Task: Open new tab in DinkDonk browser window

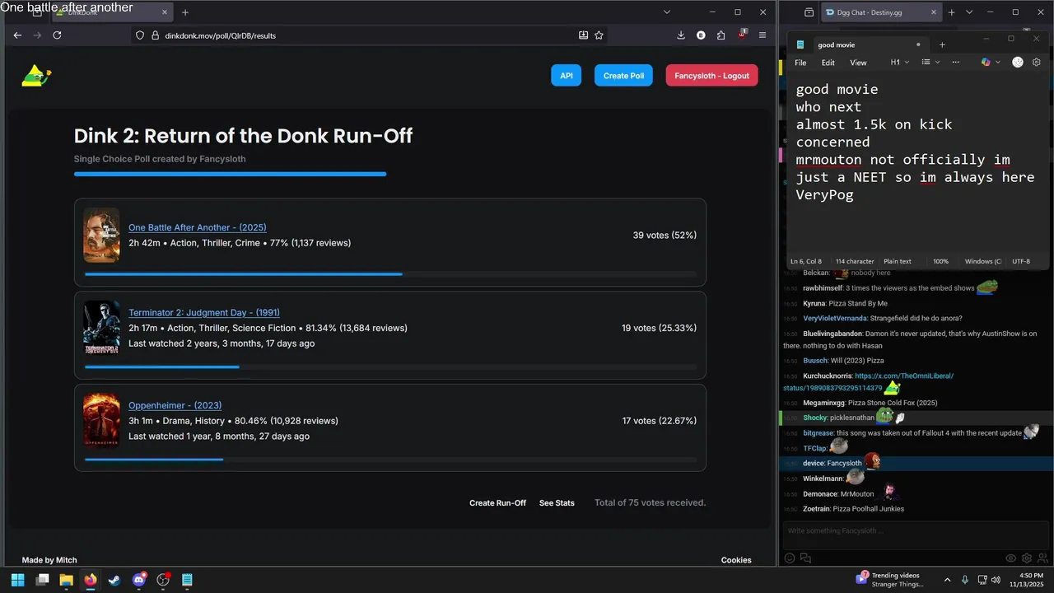Action: 184,12
